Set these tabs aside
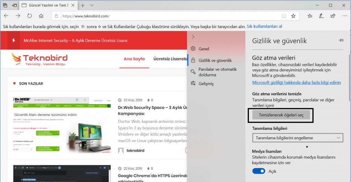The image size is (351, 182). tap(14, 5)
